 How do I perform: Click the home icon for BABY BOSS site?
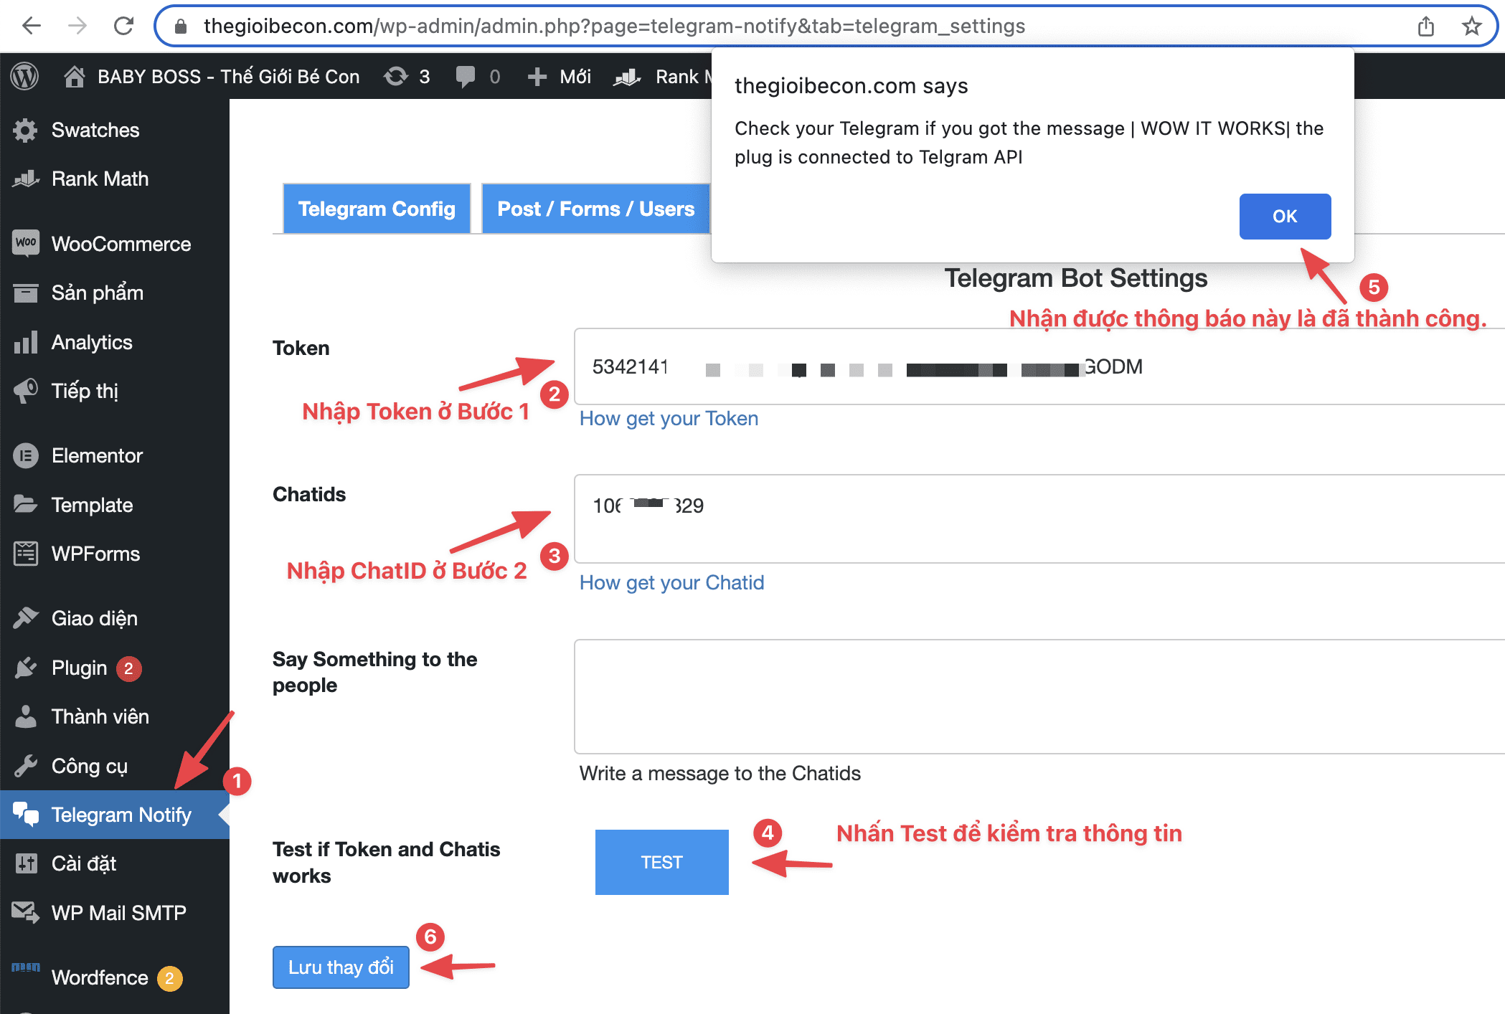coord(74,77)
